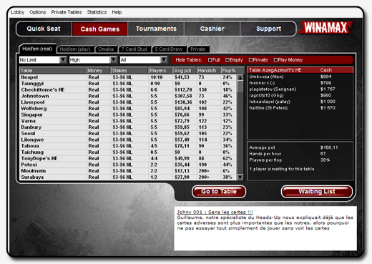Select the Liverpool table row
Image resolution: width=372 pixels, height=264 pixels.
[128, 102]
